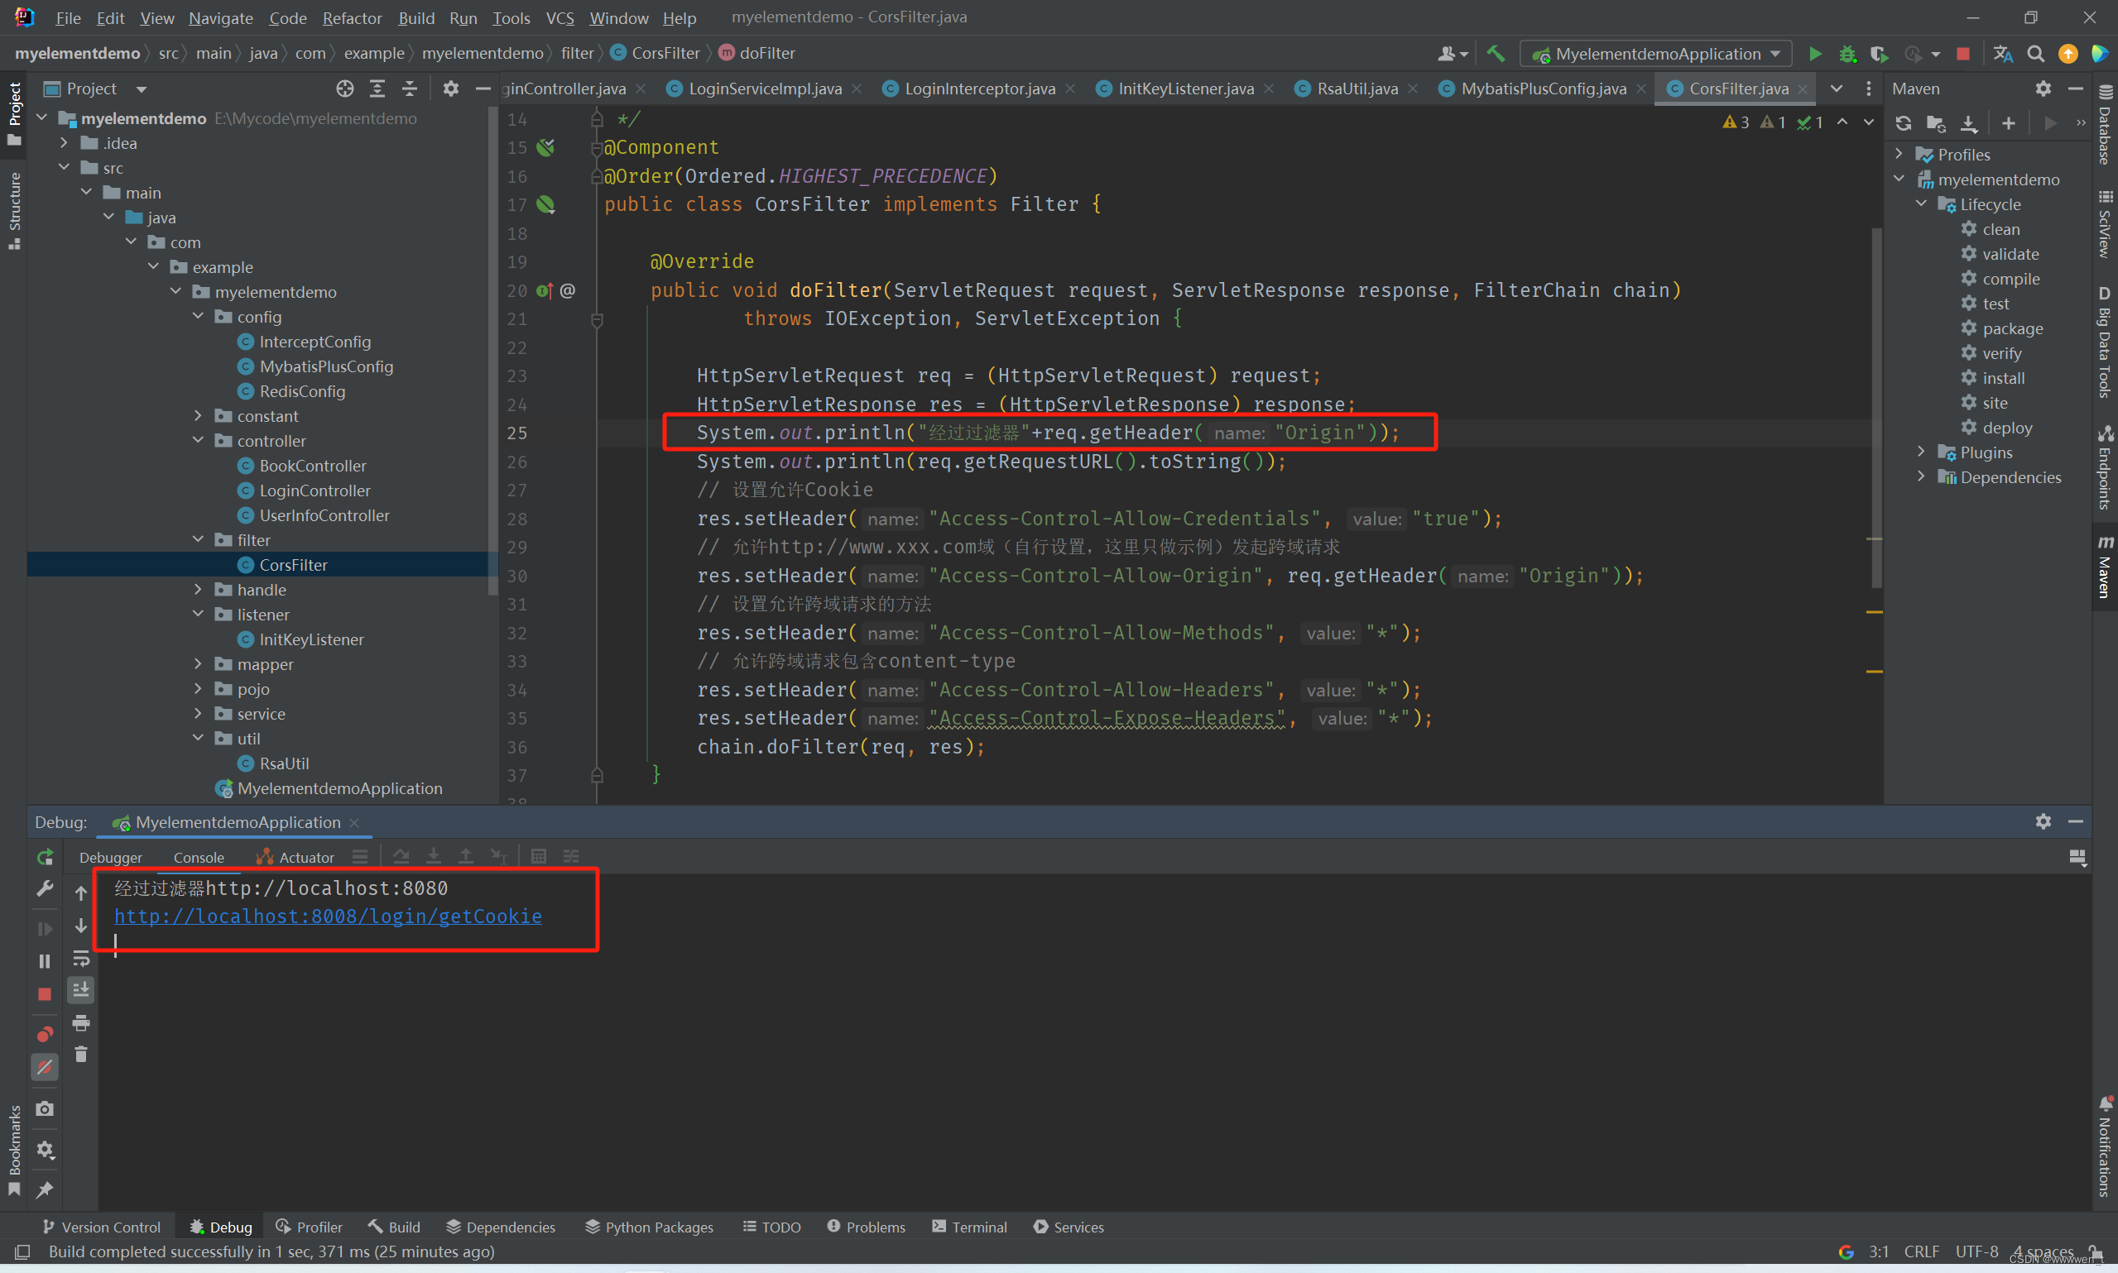Open the MyelementdemoApplication run configuration dropdown
Screen dimensions: 2118x1273
1656,54
